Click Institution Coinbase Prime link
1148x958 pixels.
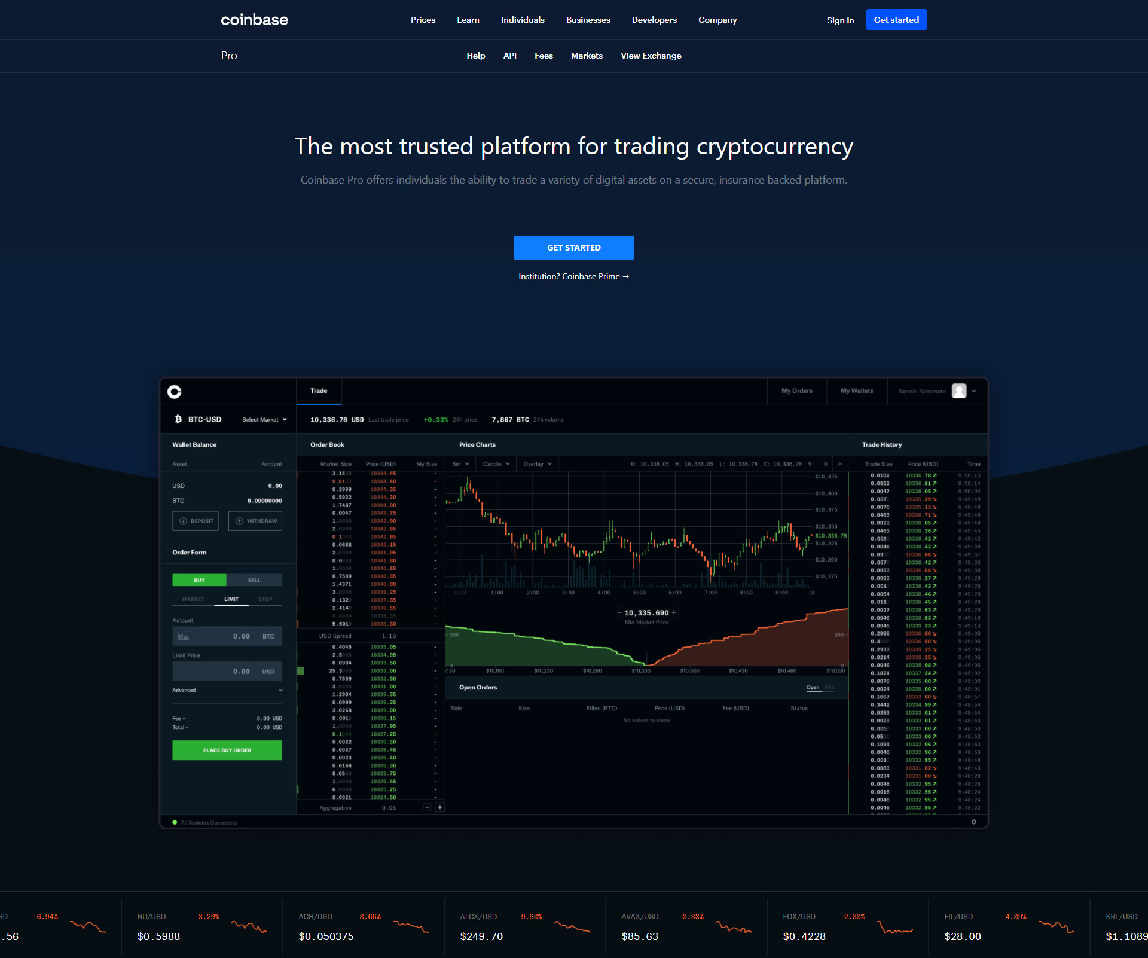point(573,276)
